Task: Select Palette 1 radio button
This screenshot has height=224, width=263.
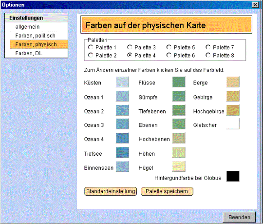Action: pyautogui.click(x=91, y=47)
